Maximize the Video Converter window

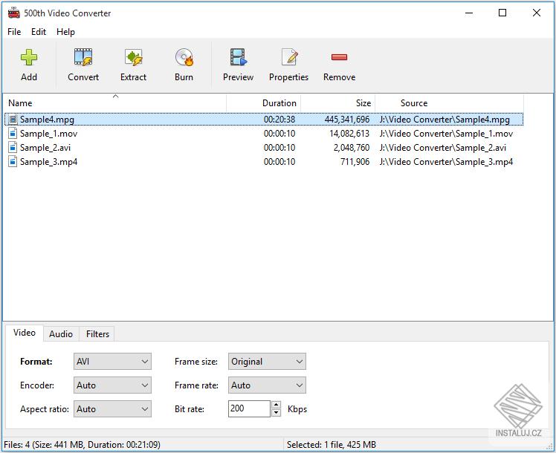coord(502,13)
